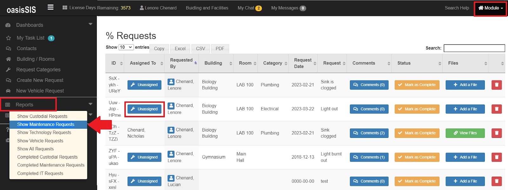This screenshot has width=508, height=190.
Task: Add a File to the Gymnasium request
Action: click(x=465, y=157)
